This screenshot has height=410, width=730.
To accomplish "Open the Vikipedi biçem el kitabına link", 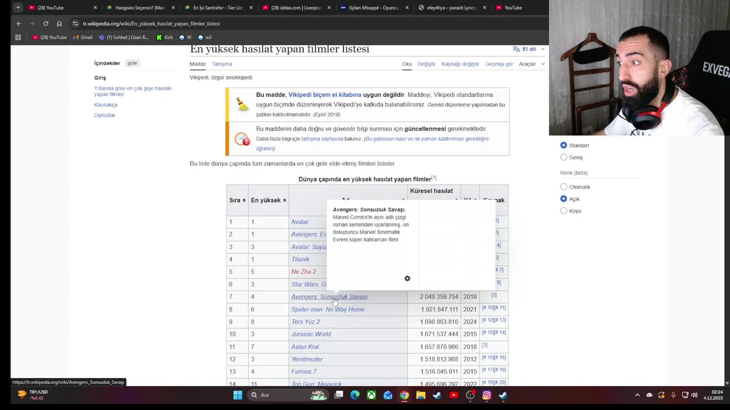I will [325, 95].
